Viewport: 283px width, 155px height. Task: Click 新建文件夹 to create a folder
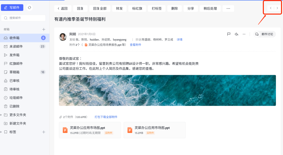coord(25,123)
